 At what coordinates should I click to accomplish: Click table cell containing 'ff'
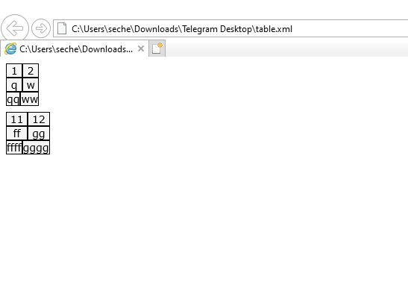tap(17, 134)
